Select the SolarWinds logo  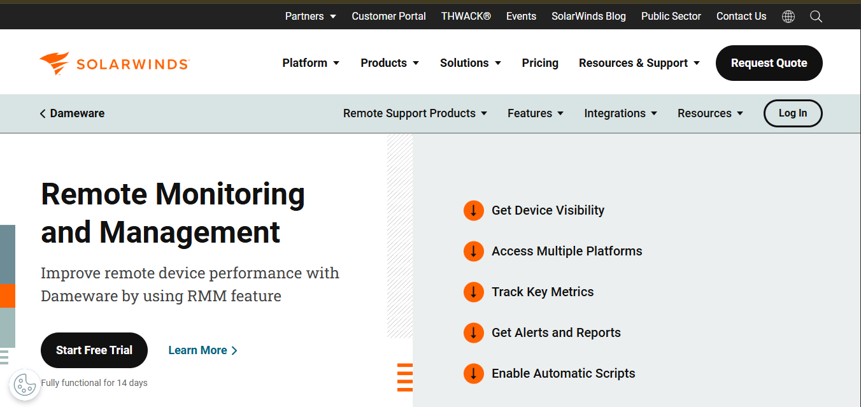coord(114,62)
